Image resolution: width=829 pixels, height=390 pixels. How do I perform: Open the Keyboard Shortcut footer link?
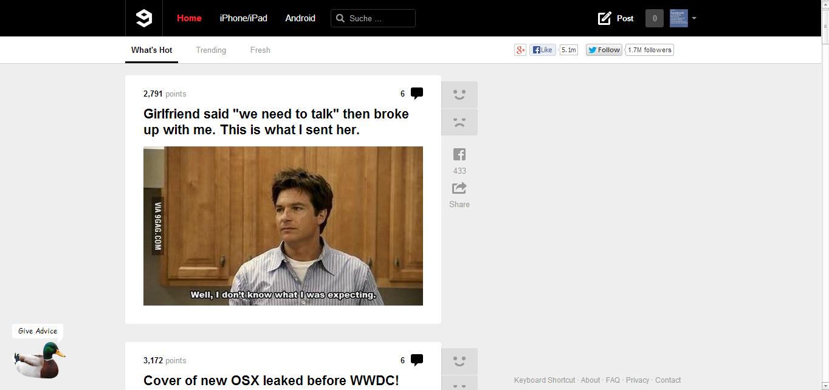(x=545, y=380)
